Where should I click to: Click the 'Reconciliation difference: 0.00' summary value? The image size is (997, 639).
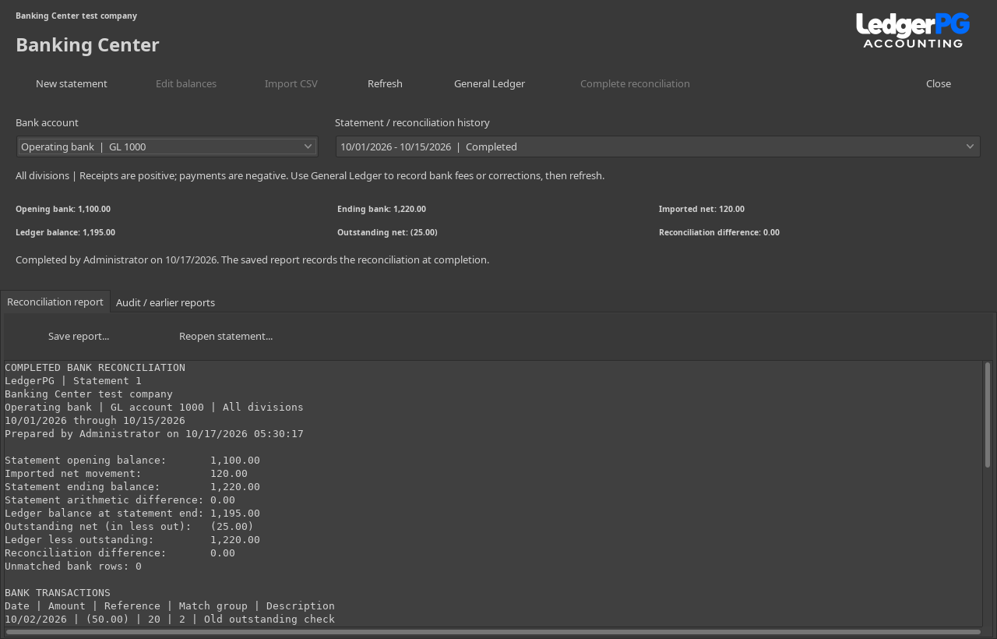[x=719, y=232]
